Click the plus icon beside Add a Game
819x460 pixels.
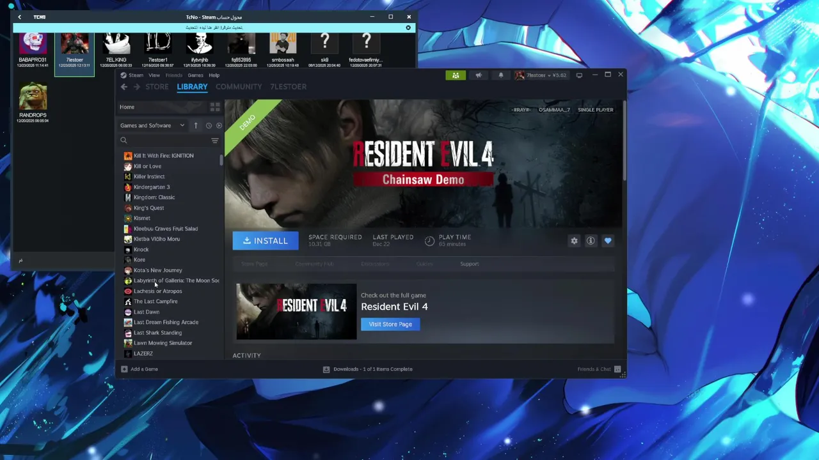tap(124, 369)
